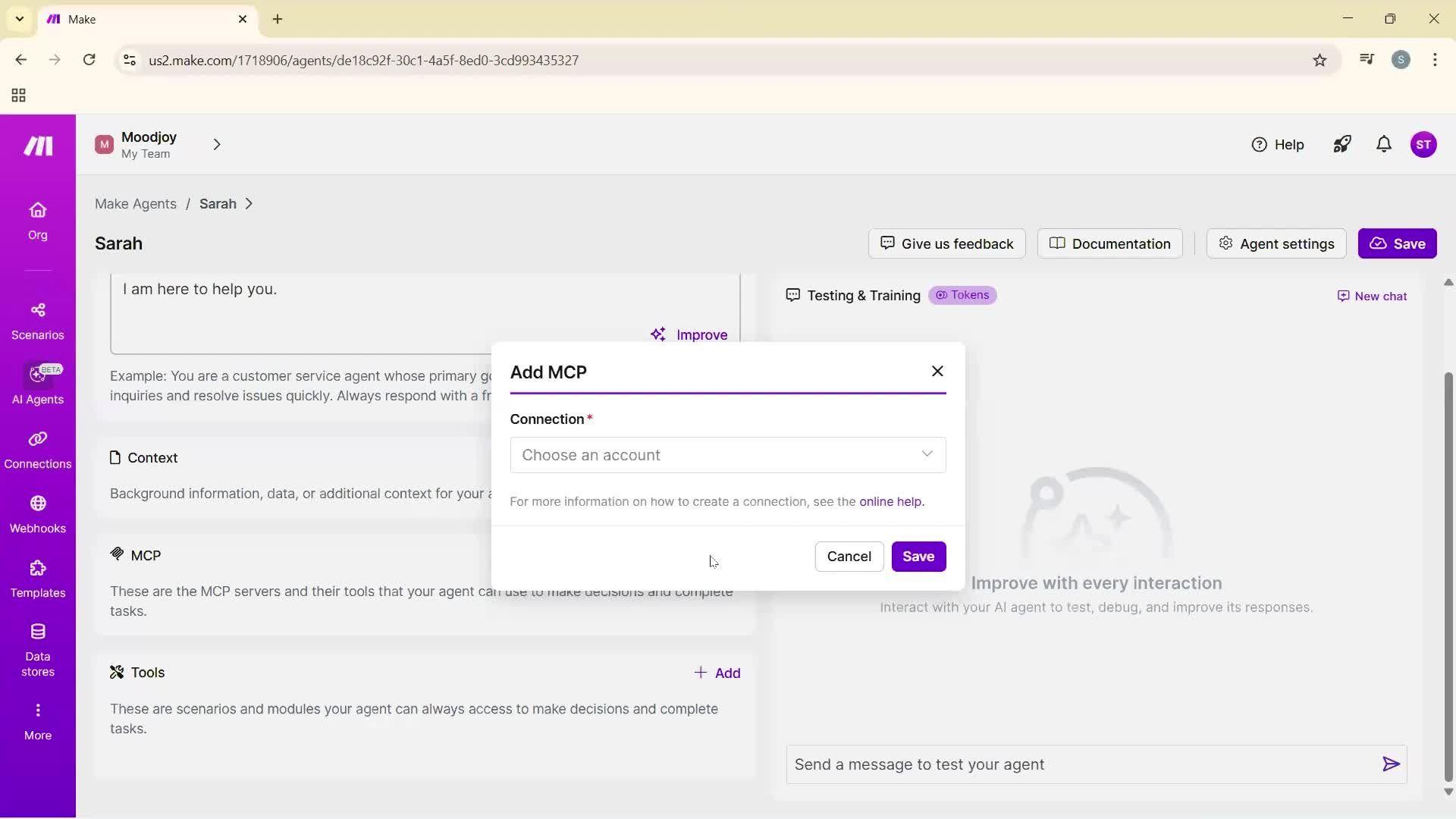Image resolution: width=1456 pixels, height=819 pixels.
Task: Open Connections from the sidebar
Action: point(37,449)
